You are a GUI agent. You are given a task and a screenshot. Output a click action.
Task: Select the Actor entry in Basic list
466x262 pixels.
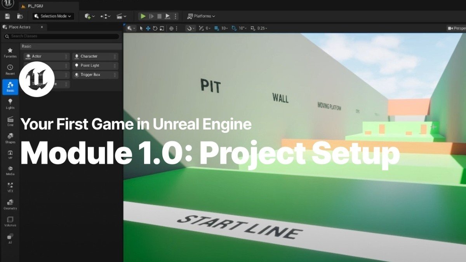[47, 56]
